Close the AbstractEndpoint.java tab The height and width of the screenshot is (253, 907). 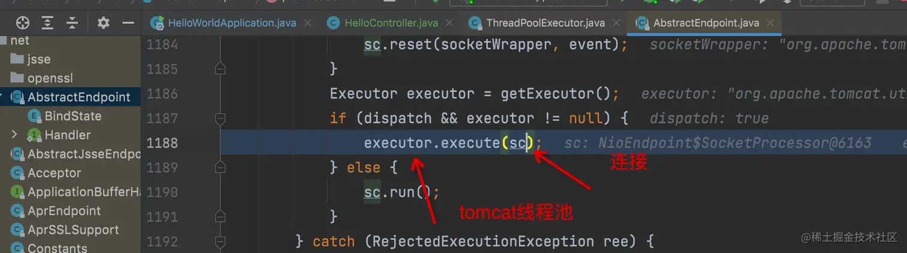point(771,23)
